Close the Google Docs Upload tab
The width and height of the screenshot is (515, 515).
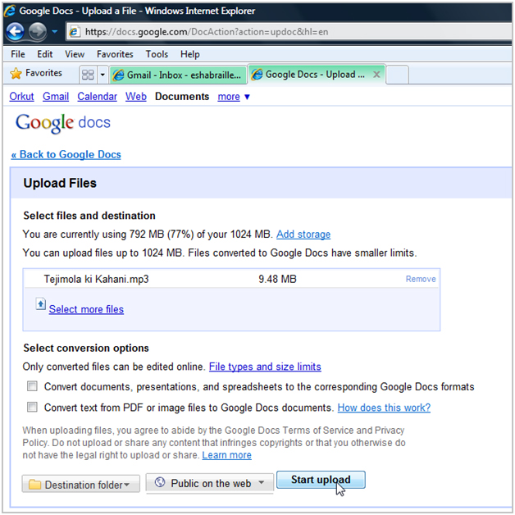(376, 75)
